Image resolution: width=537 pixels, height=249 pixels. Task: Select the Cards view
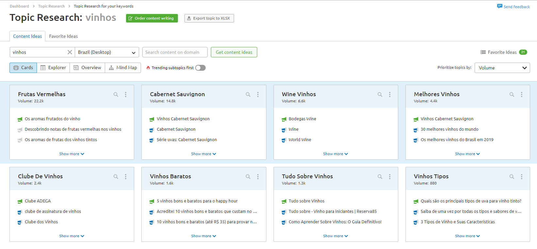point(23,68)
